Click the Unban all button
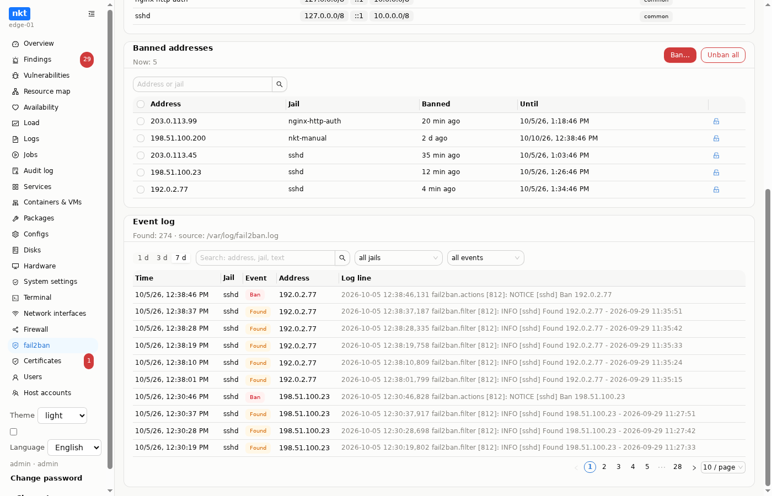The image size is (772, 496). (723, 55)
